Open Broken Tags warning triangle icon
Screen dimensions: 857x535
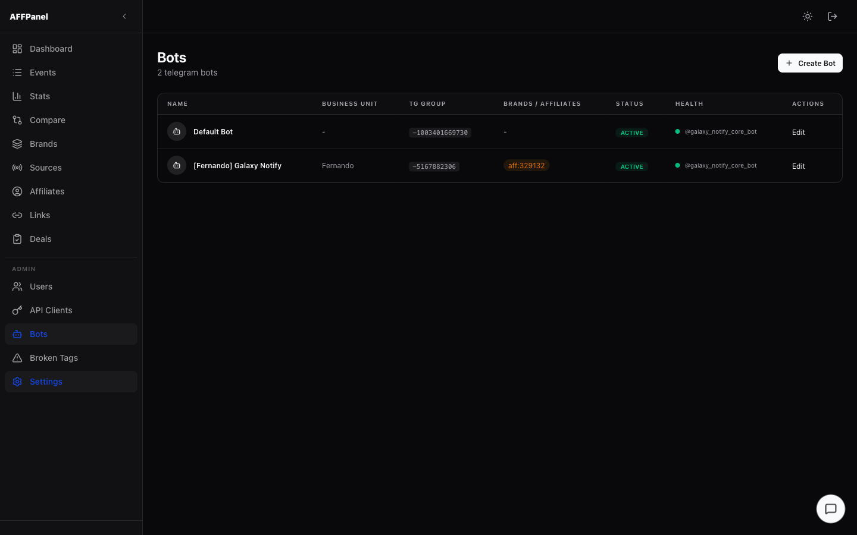pos(17,358)
